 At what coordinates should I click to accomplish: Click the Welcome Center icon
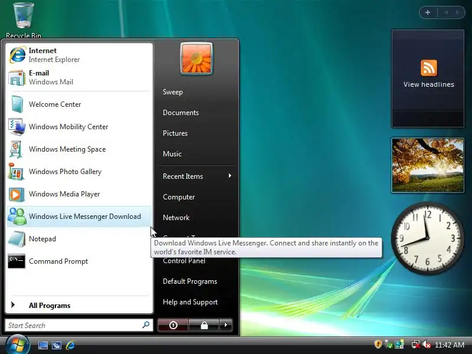tap(17, 104)
